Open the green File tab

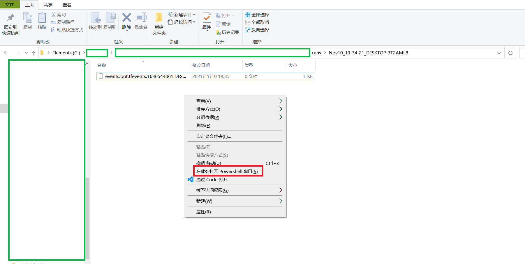point(10,4)
